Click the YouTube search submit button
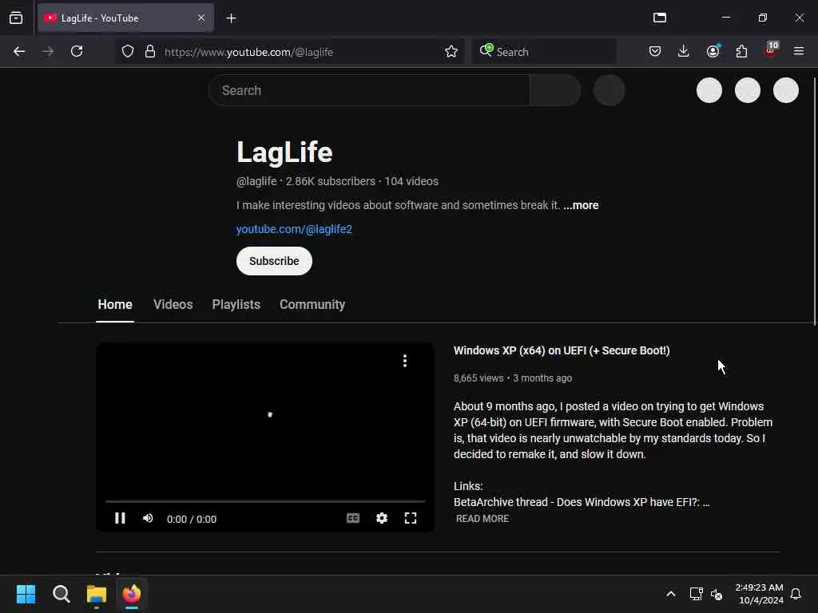The image size is (818, 613). (x=556, y=90)
